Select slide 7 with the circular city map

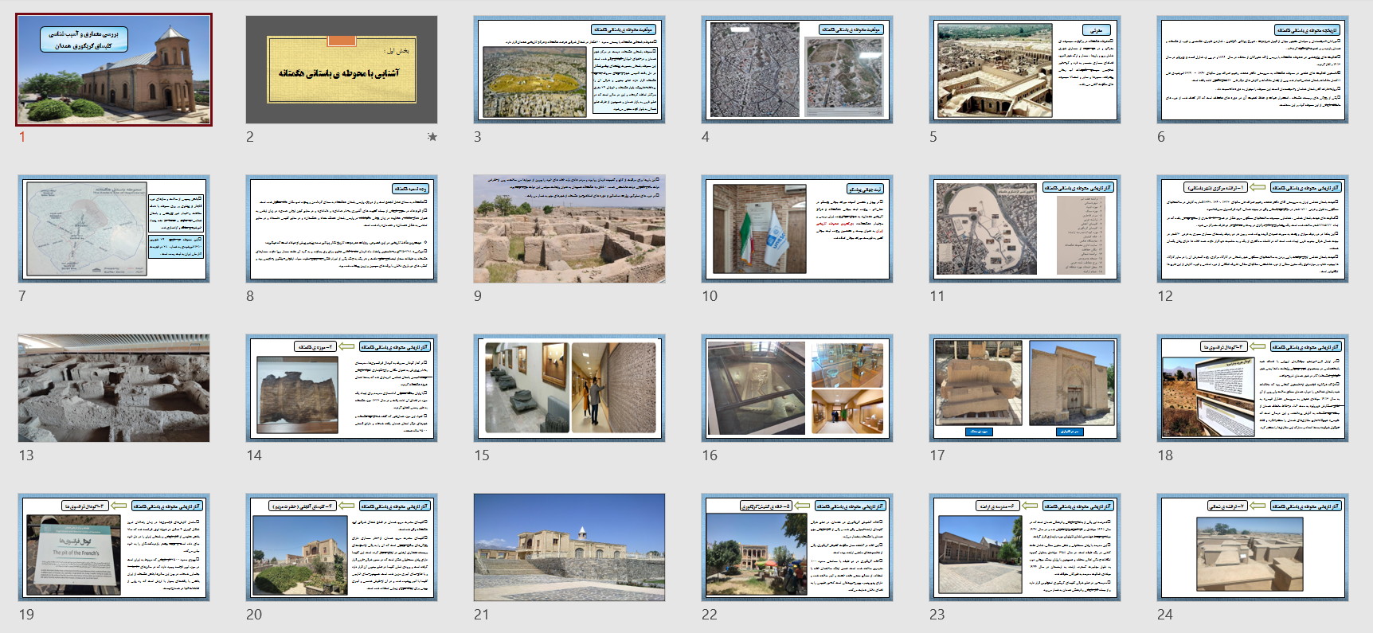point(114,229)
